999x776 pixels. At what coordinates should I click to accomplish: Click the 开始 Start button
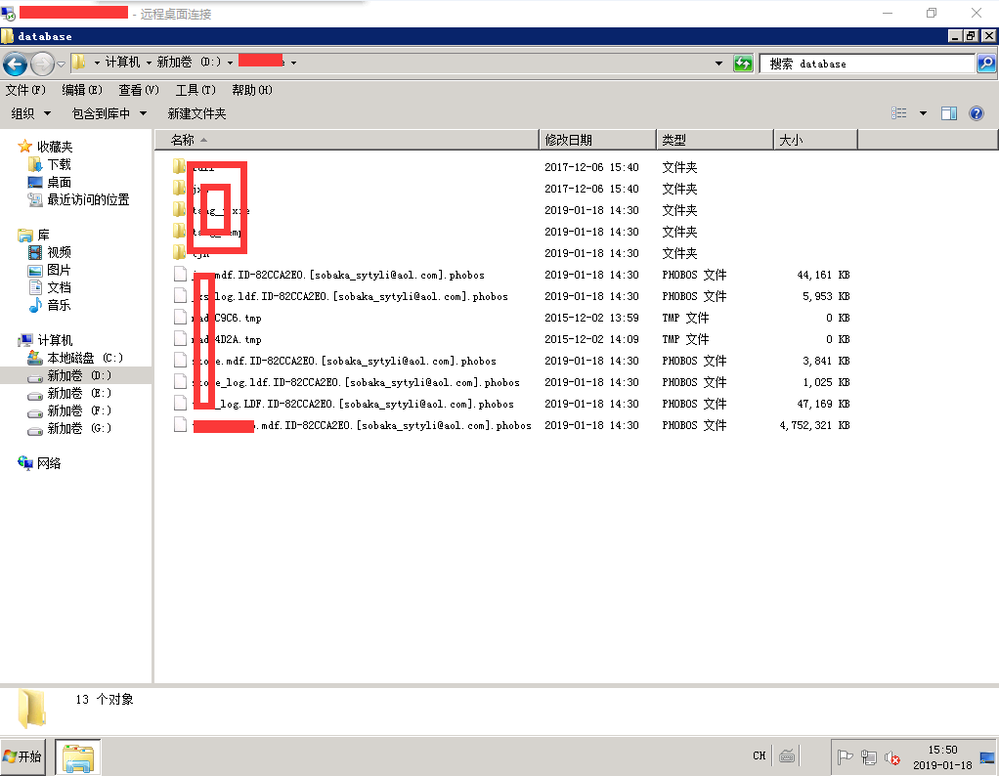click(23, 756)
